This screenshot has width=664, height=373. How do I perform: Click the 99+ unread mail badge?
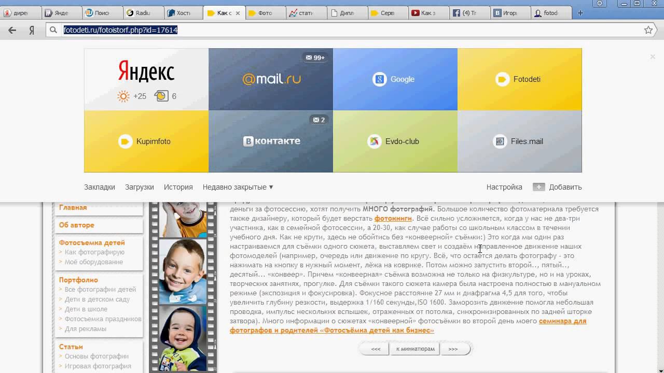(315, 58)
